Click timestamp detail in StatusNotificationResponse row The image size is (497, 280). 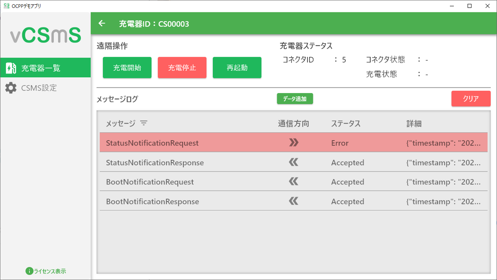point(444,163)
